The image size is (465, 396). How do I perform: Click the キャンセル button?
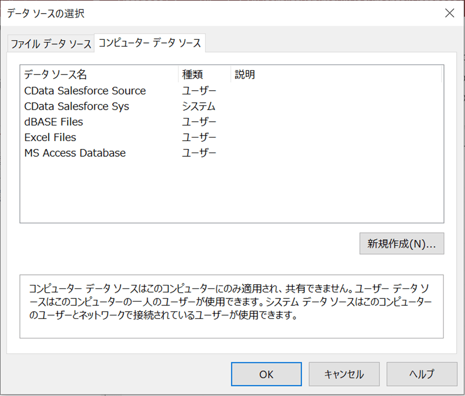344,374
